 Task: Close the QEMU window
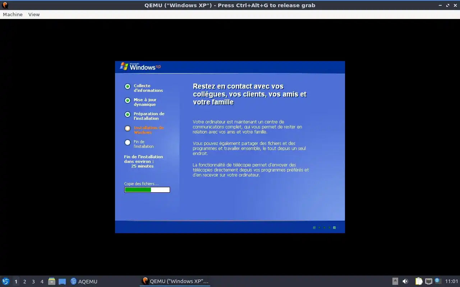(x=455, y=5)
